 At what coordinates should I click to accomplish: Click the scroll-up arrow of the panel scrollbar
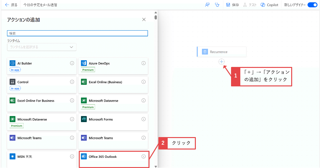[156, 13]
